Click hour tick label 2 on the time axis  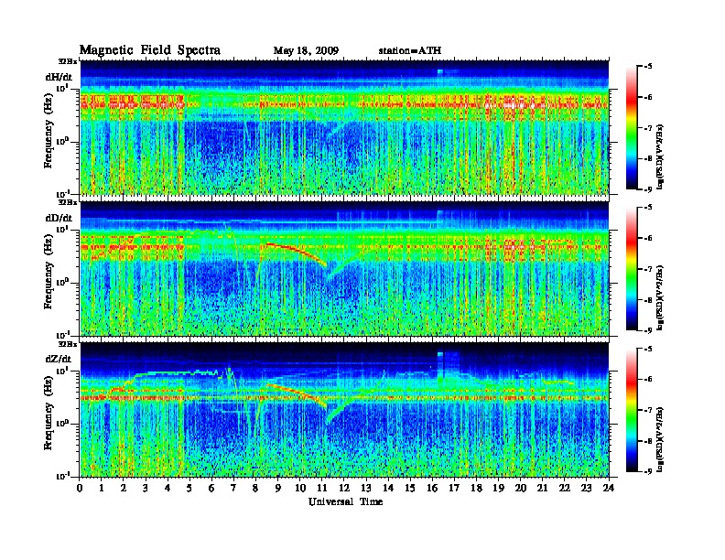click(x=124, y=488)
